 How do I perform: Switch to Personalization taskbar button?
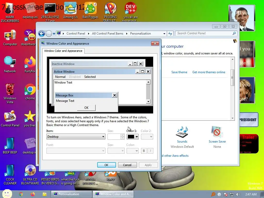(x=72, y=194)
